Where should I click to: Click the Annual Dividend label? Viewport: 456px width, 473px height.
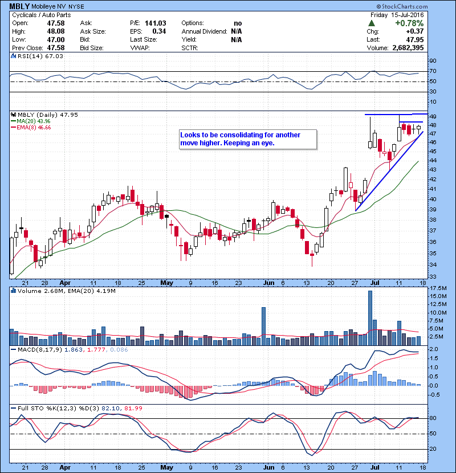click(204, 31)
